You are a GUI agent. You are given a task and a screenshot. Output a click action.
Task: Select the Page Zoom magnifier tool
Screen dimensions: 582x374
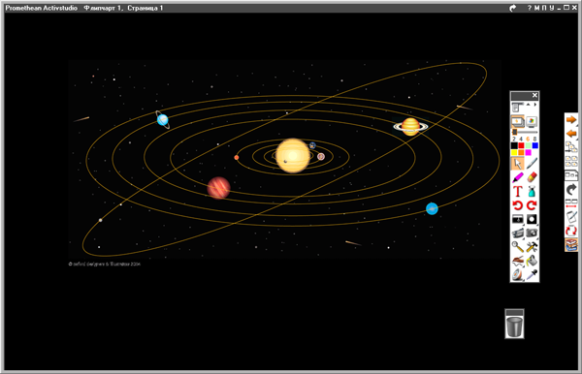[x=517, y=246]
